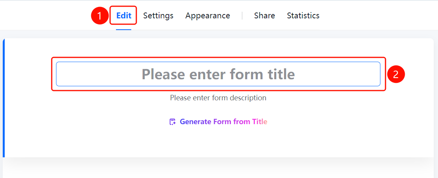Click the vertical divider between Appearance and Share
The height and width of the screenshot is (178, 438).
[x=242, y=16]
